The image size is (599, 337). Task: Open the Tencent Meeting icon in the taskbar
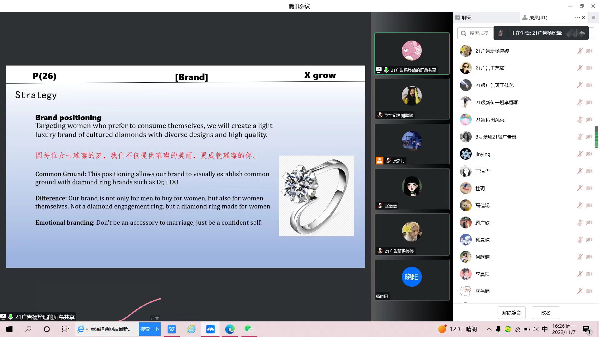[x=211, y=329]
